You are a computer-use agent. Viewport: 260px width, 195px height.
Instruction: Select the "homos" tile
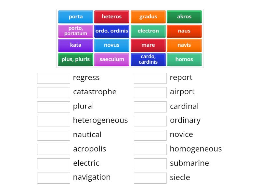(184, 59)
